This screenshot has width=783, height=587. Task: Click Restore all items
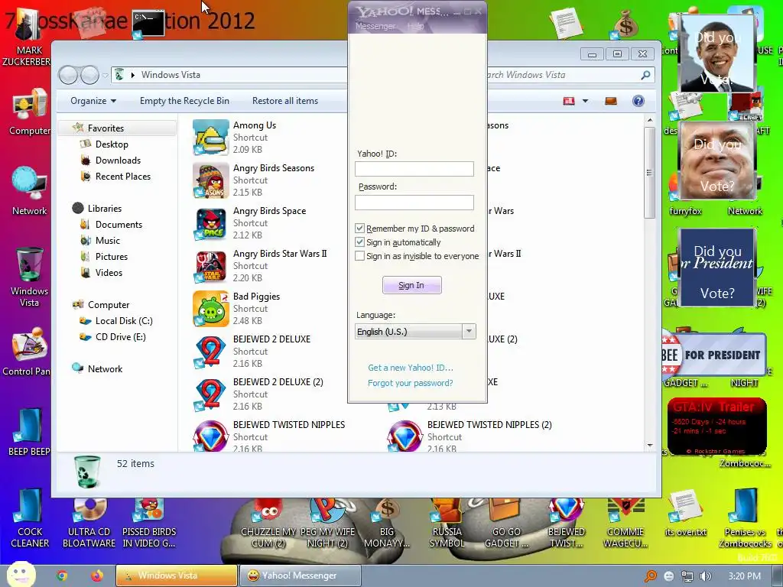285,101
